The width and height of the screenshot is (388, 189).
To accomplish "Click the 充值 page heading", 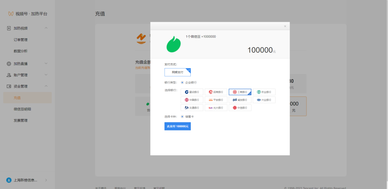I will click(x=100, y=14).
